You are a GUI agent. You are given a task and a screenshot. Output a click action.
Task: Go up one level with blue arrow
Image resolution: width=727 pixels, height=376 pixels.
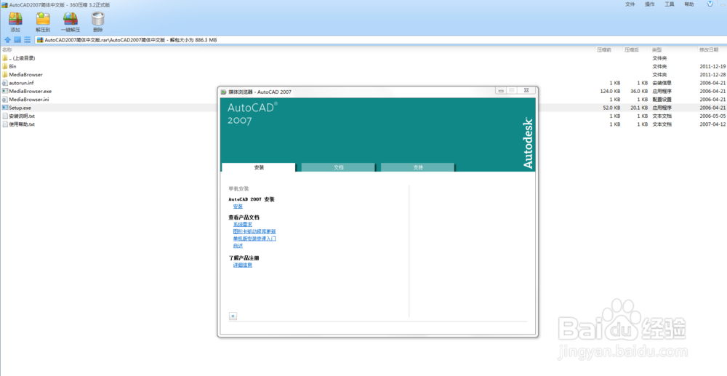7,40
